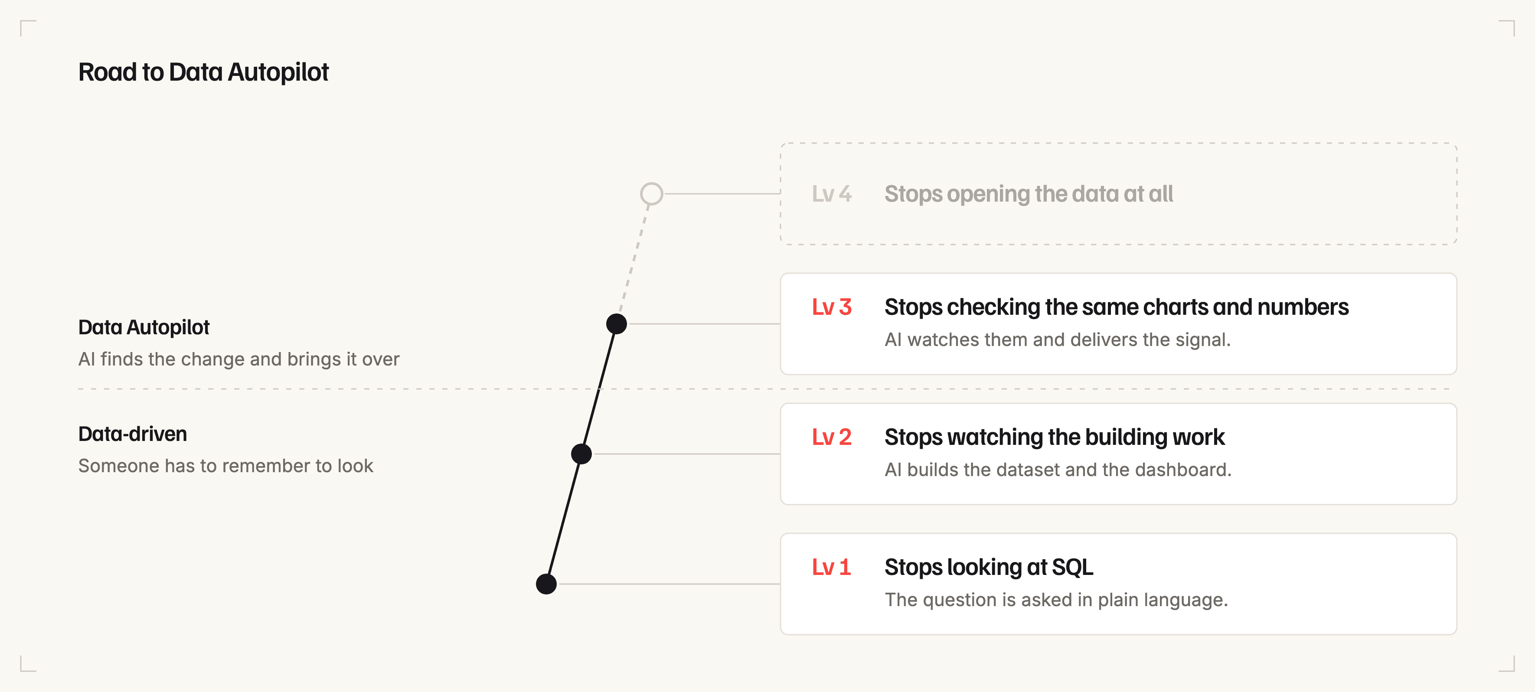Screen dimensions: 1535x692
Task: Select the greyed Lv 4 label
Action: [x=831, y=194]
